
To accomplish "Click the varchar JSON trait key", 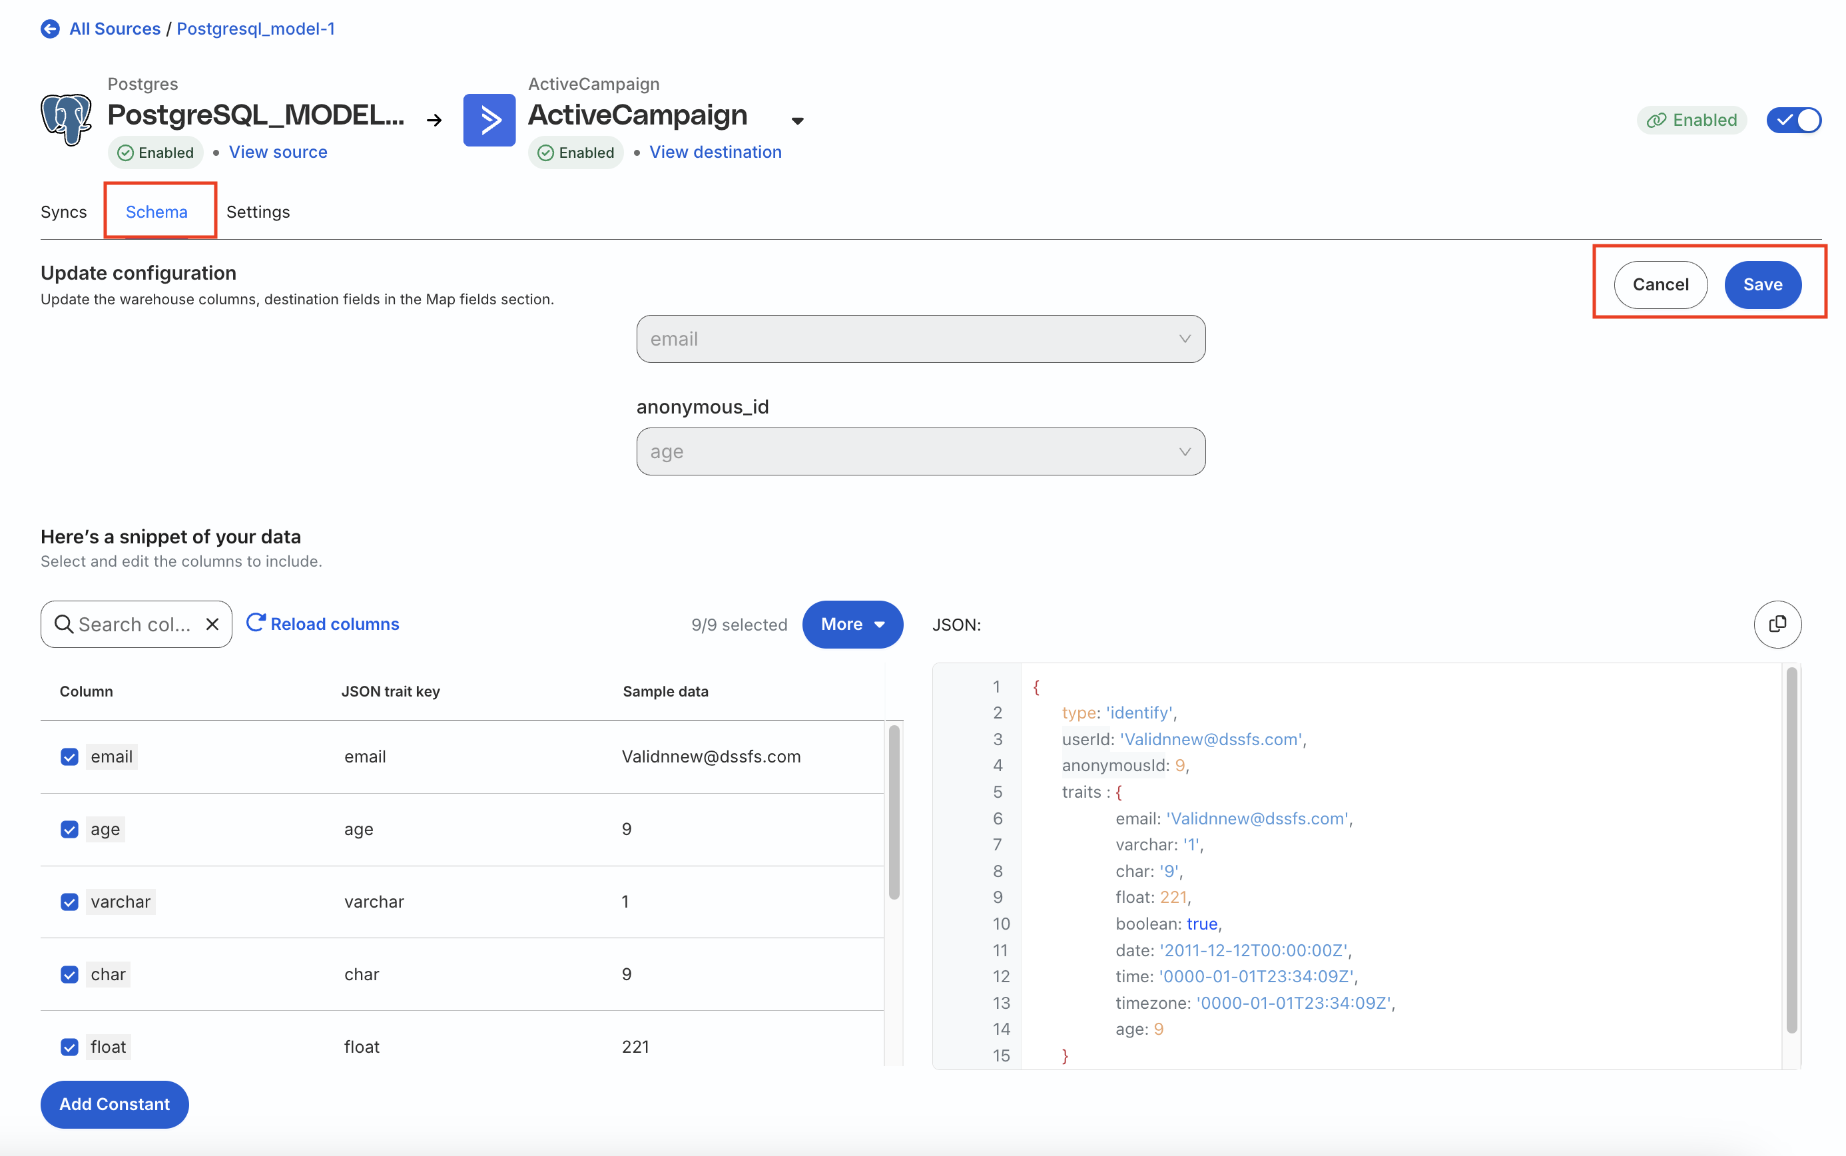I will 374,902.
